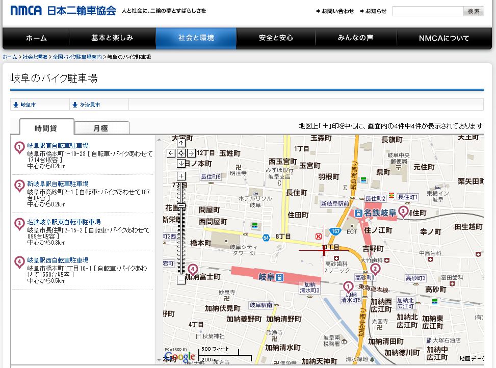Click map marker 3 near 名鉄岐阜
496x368 pixels.
(x=403, y=211)
